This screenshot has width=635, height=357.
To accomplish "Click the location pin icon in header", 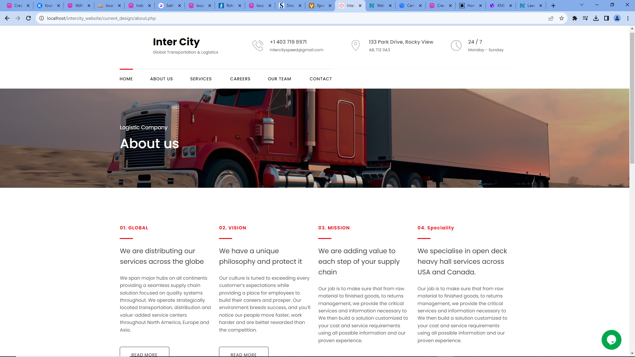I will click(x=356, y=45).
